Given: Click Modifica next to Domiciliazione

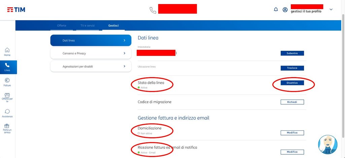Looking at the screenshot, I should (292, 133).
